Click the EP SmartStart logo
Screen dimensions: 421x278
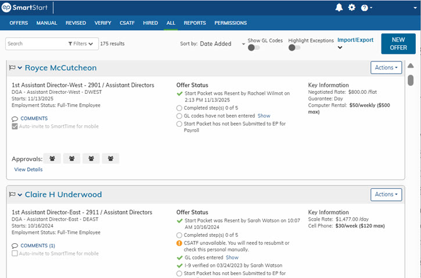[x=24, y=8]
